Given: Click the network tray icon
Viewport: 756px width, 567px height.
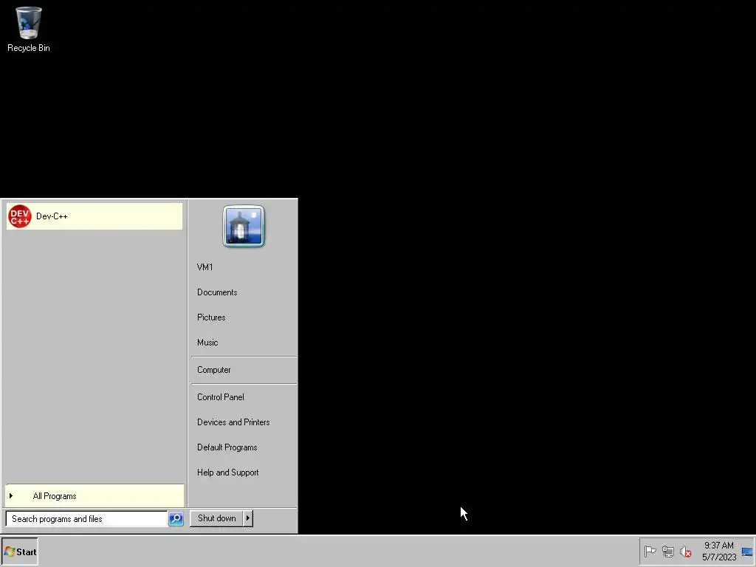Looking at the screenshot, I should tap(667, 551).
